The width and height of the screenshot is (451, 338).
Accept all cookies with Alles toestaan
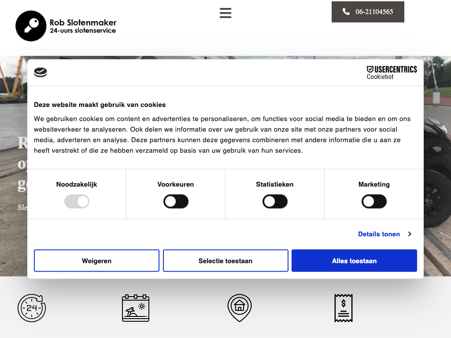click(x=354, y=261)
